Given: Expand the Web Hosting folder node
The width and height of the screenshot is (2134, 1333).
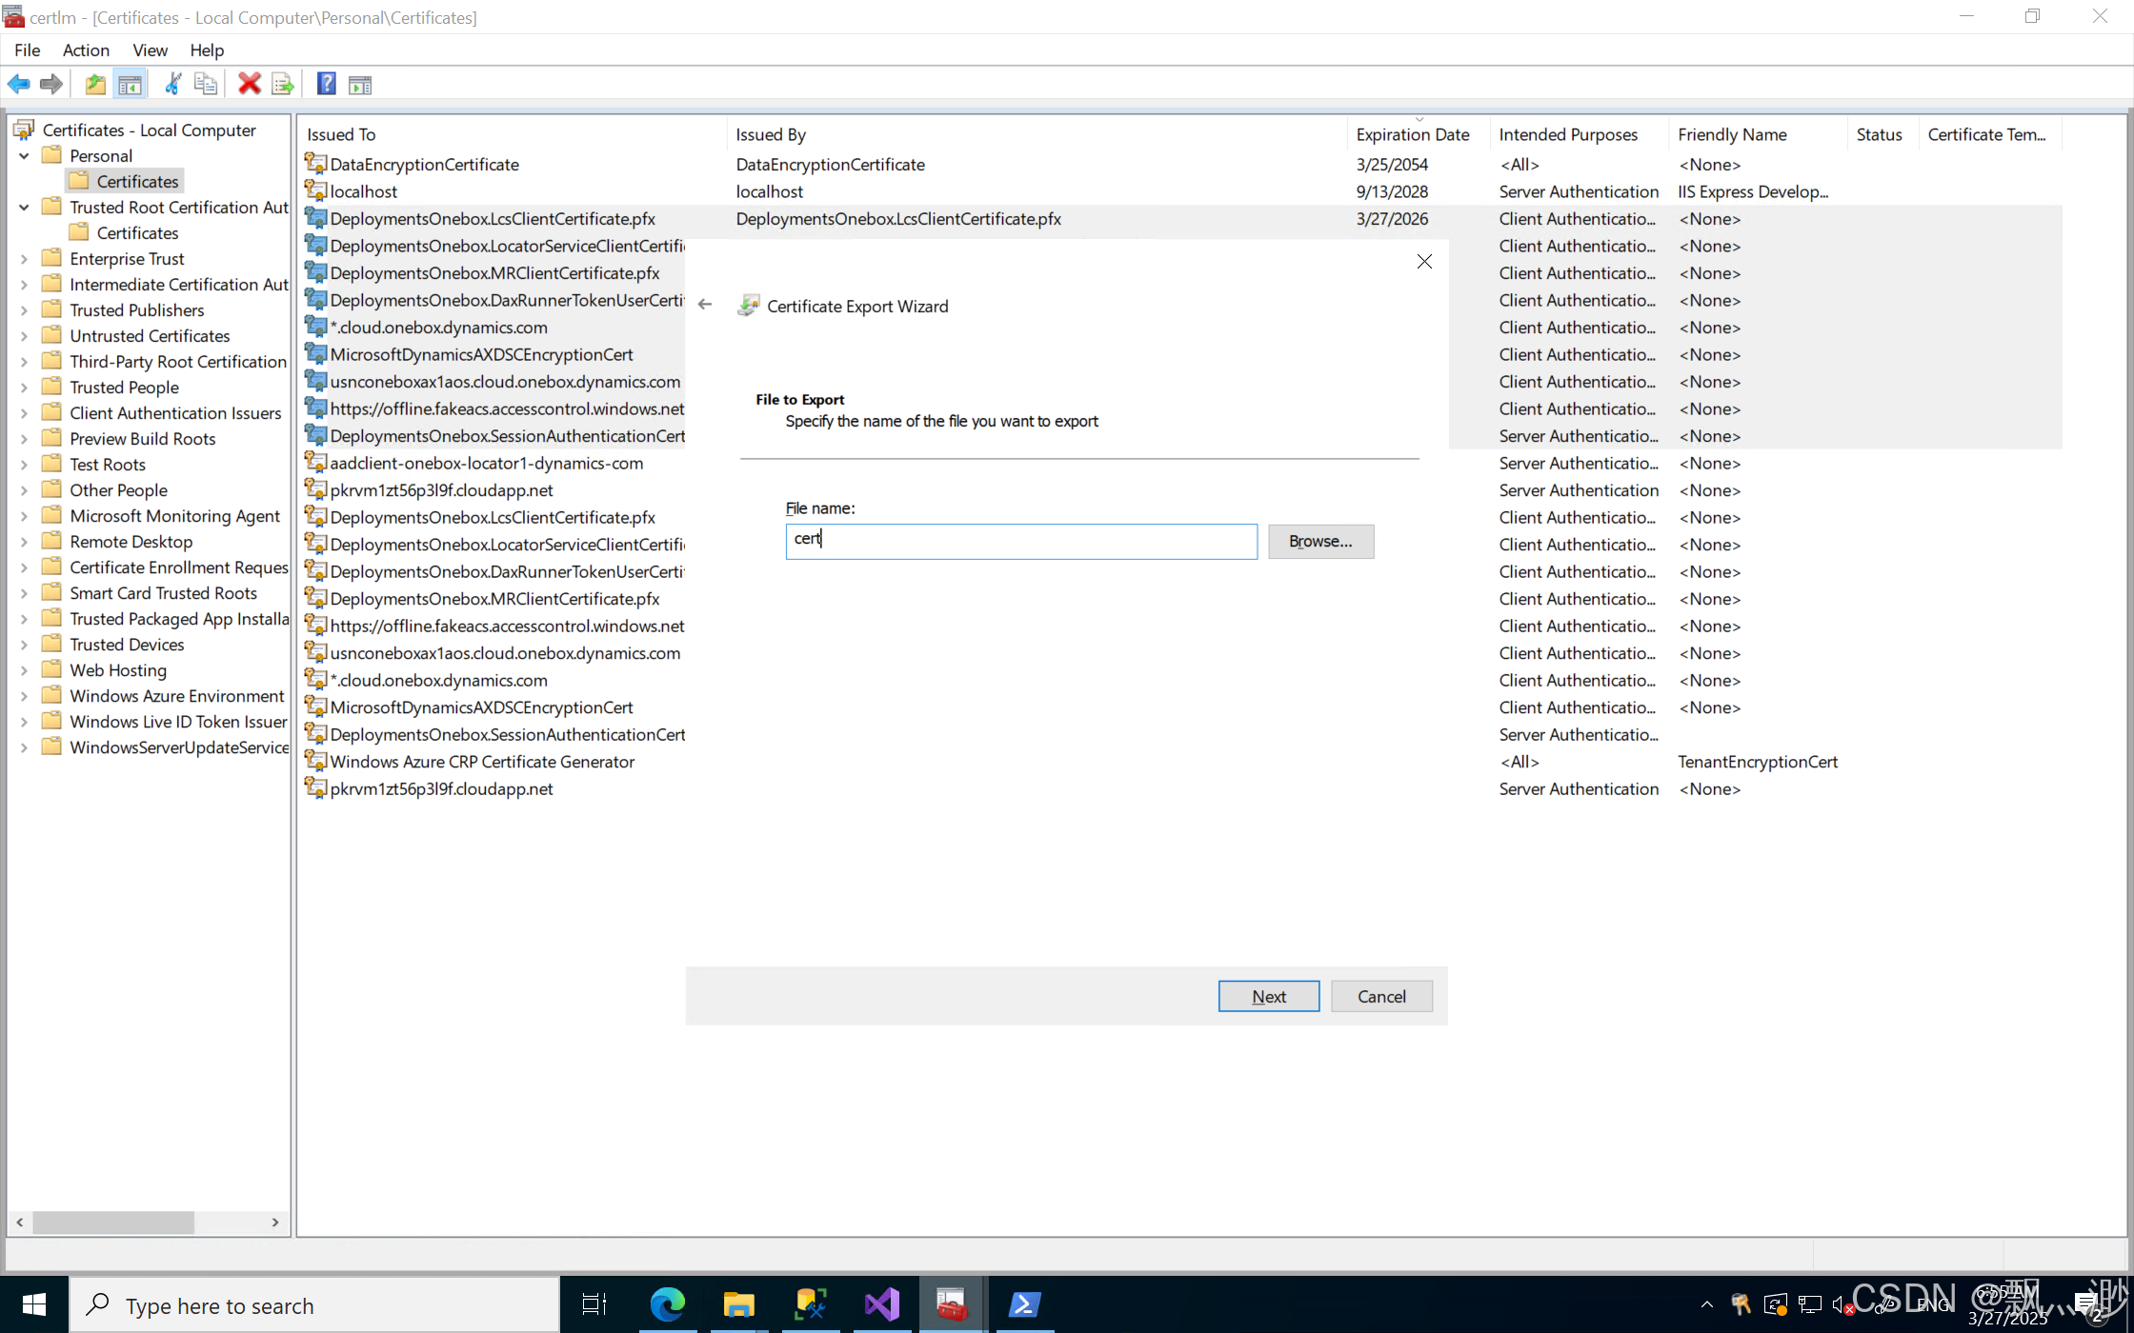Looking at the screenshot, I should (24, 670).
